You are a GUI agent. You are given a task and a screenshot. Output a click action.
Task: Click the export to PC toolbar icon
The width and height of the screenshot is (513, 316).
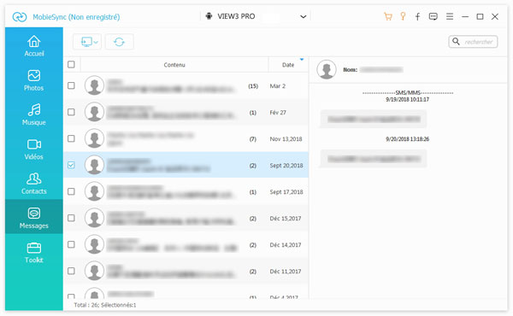(x=86, y=42)
